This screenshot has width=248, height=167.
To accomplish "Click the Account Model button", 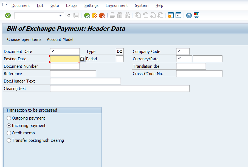I will (x=60, y=39).
